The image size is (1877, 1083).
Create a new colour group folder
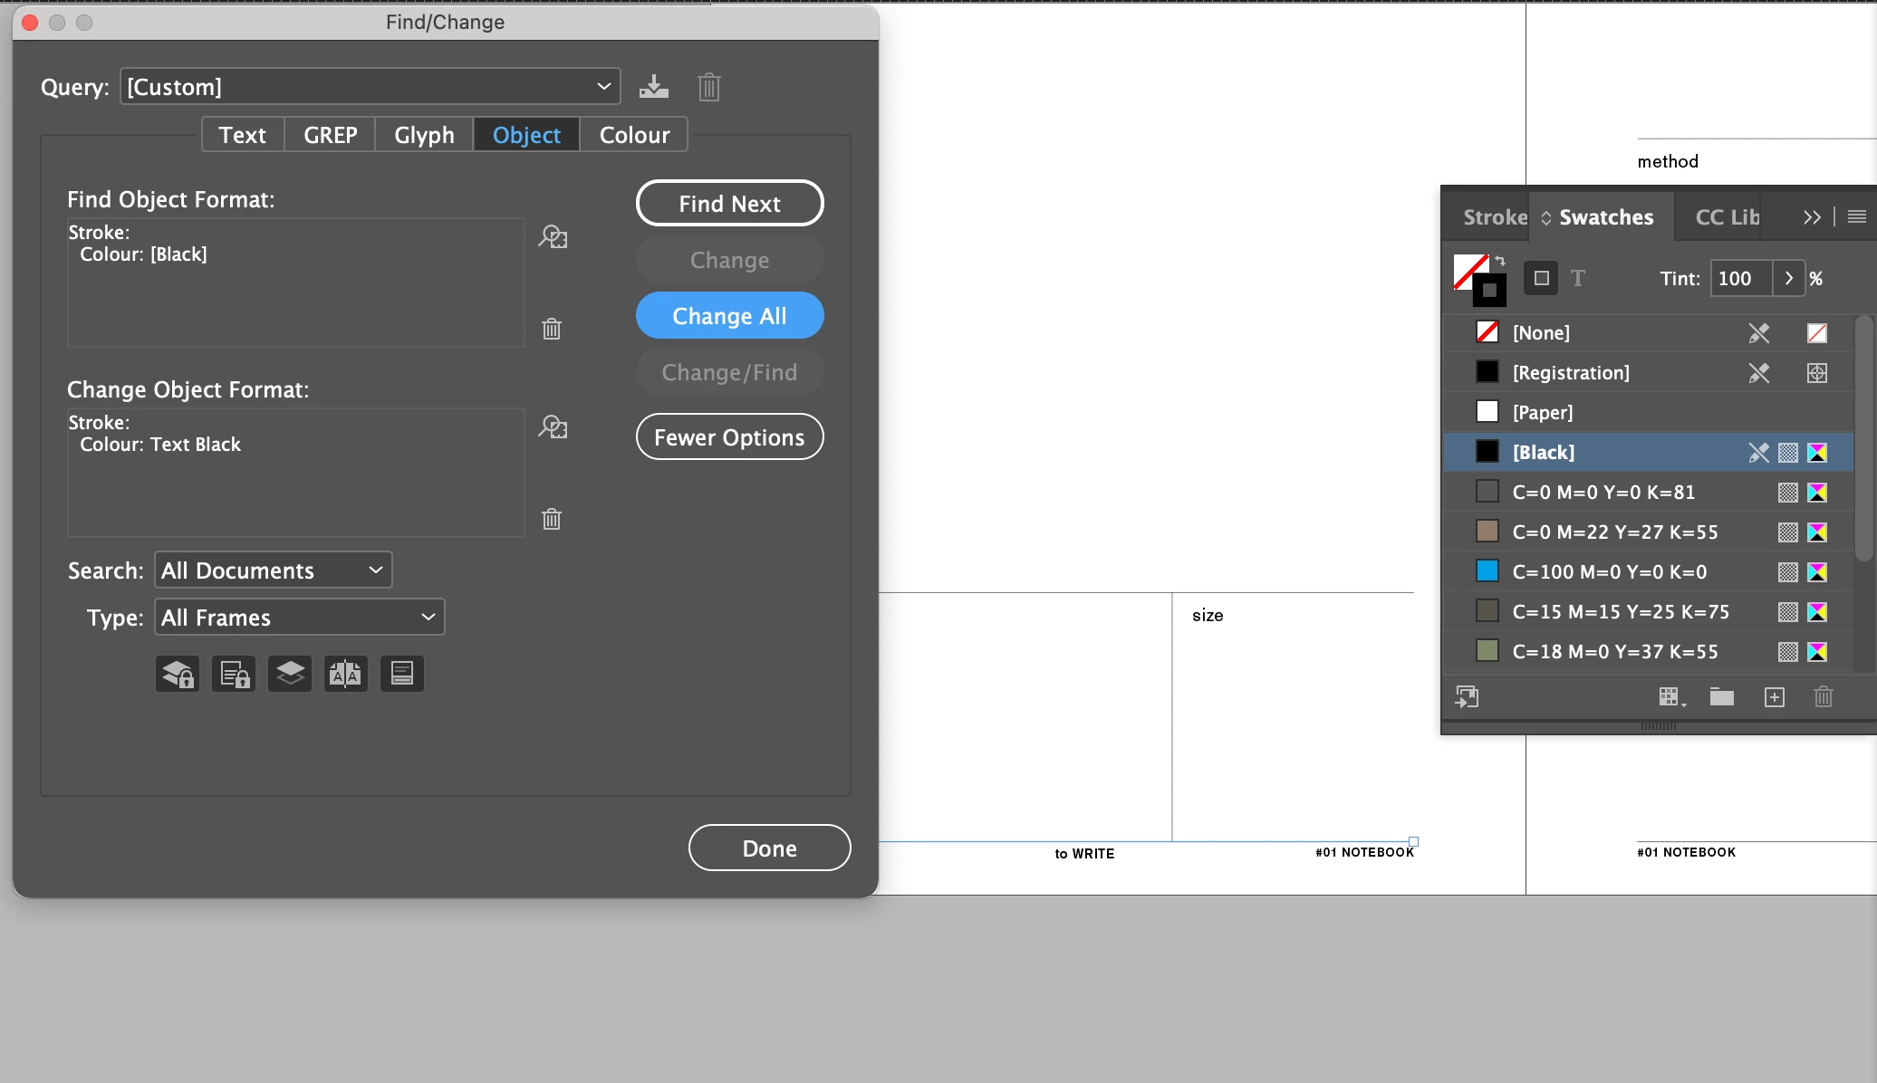tap(1721, 697)
